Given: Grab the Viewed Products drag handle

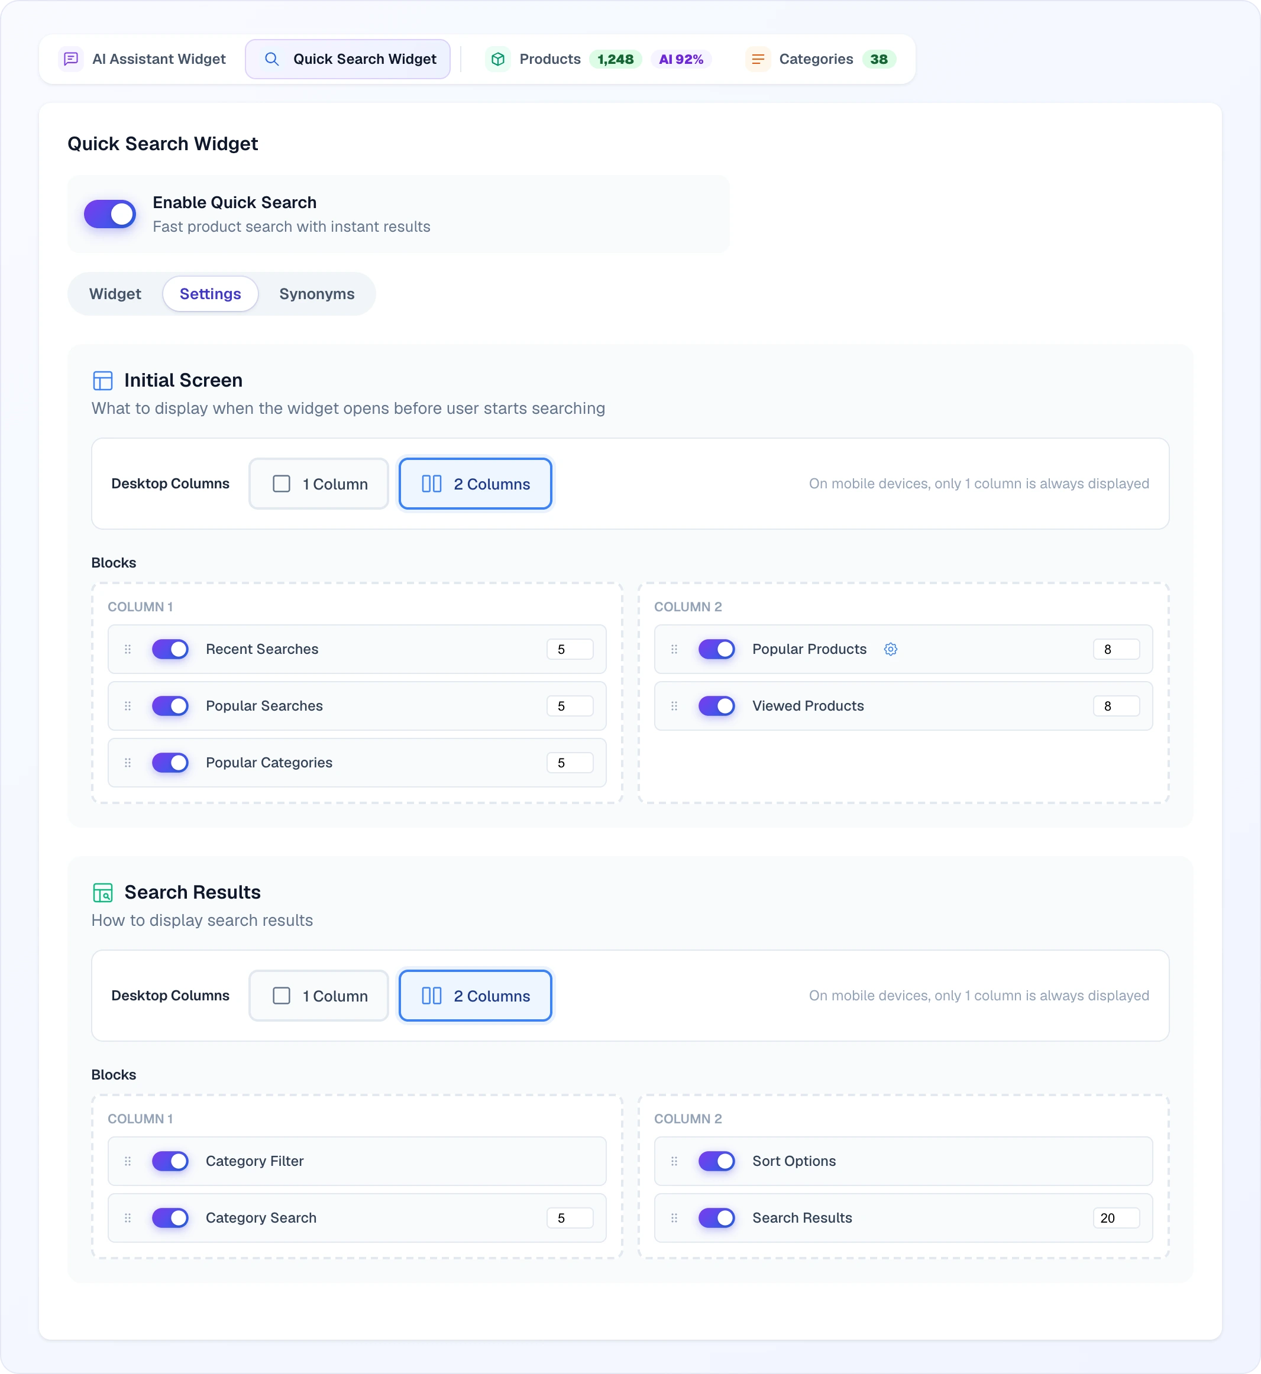Looking at the screenshot, I should (x=674, y=705).
